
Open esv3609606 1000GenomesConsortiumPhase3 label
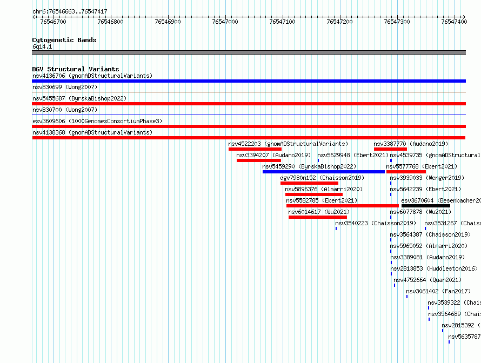(x=97, y=121)
